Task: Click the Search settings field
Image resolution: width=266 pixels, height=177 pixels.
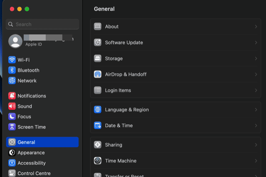Action: pos(46,24)
